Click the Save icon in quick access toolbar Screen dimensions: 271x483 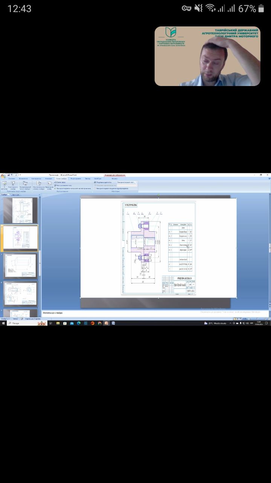8,175
